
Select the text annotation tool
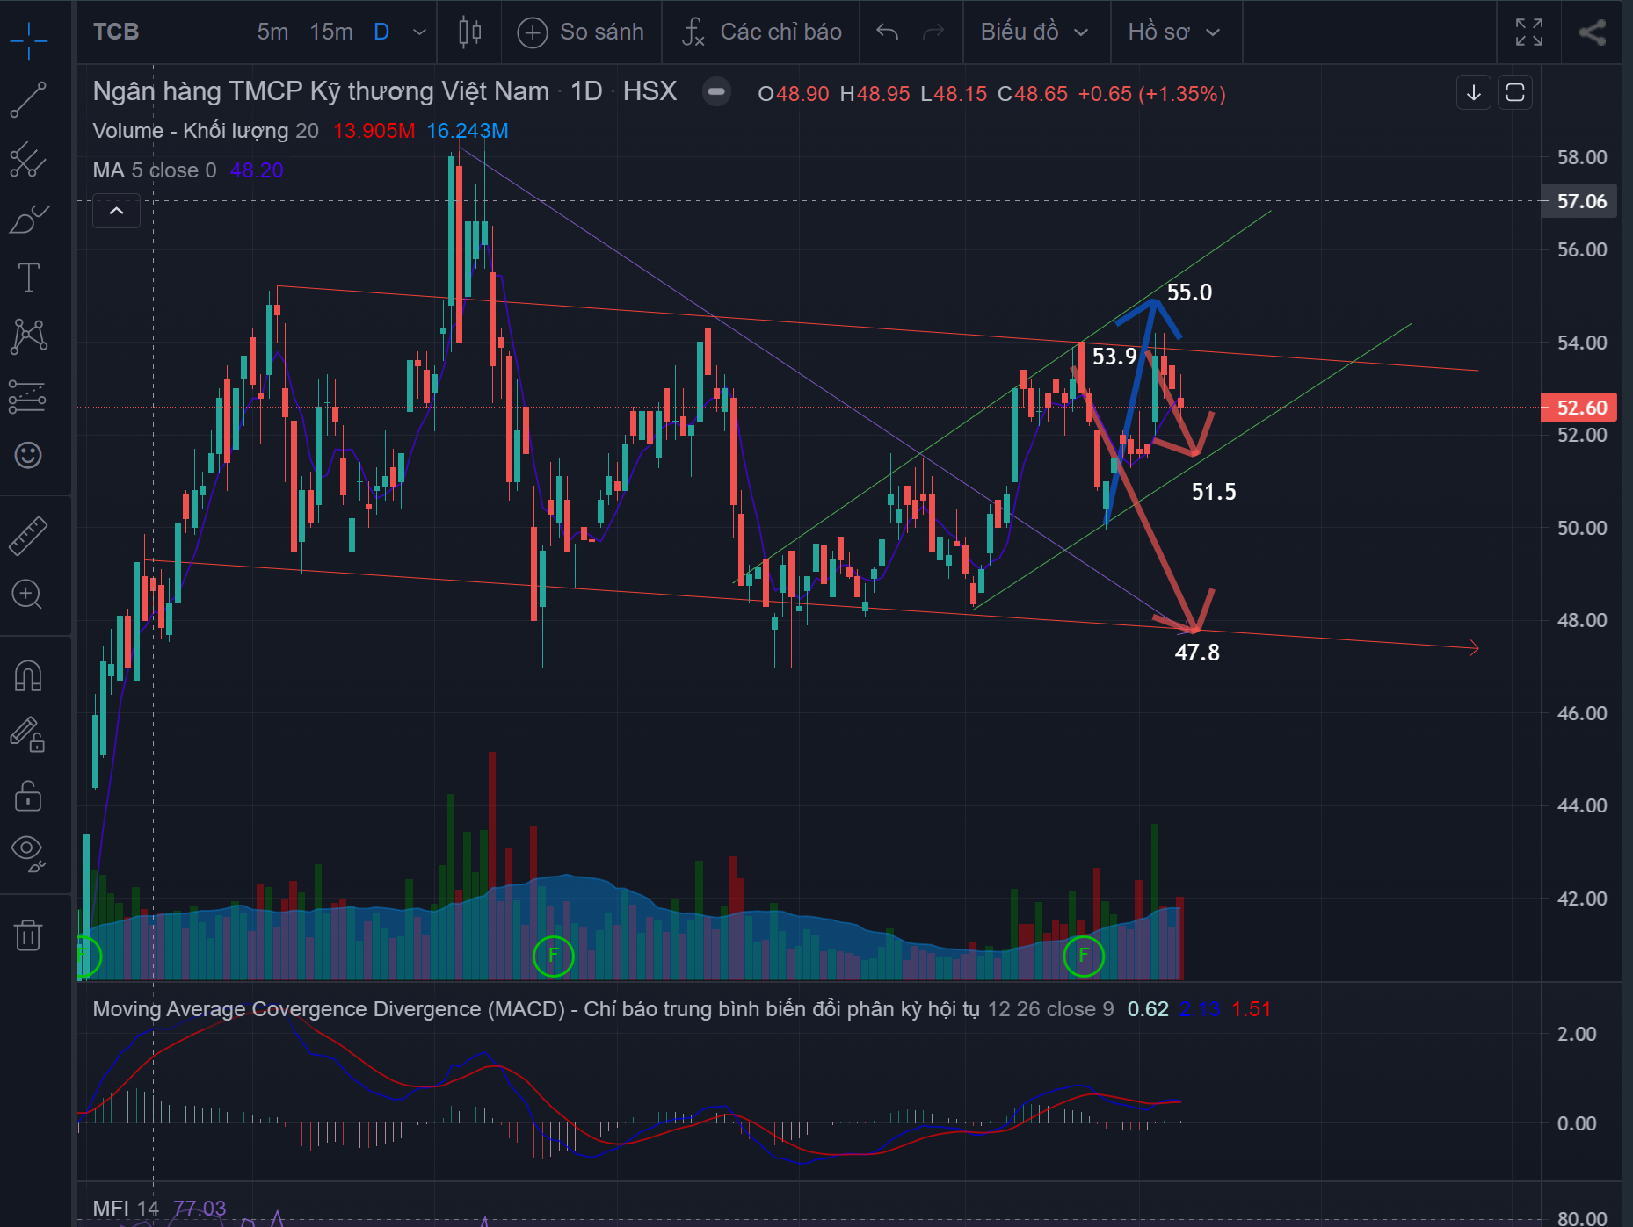click(28, 278)
